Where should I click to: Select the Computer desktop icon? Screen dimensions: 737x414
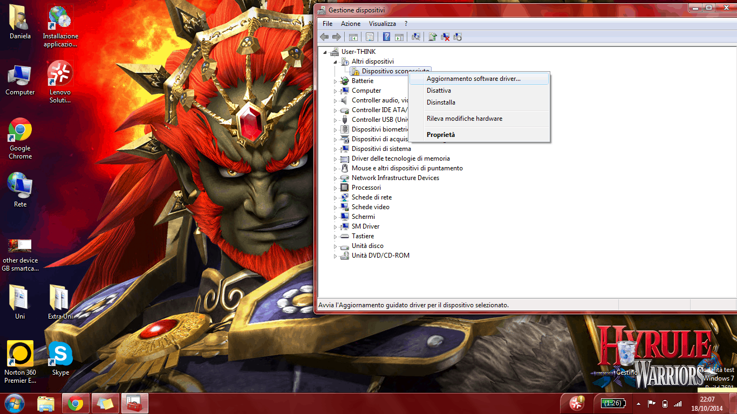click(x=21, y=79)
